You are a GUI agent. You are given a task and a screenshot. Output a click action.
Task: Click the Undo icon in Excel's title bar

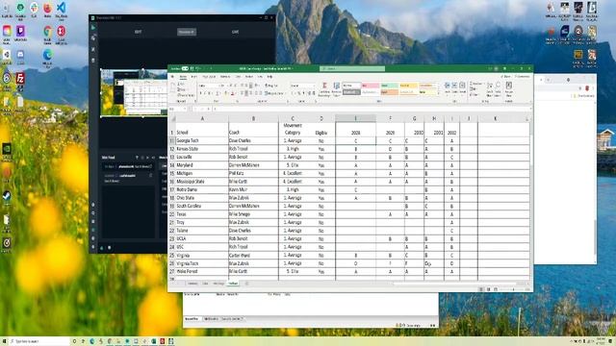click(198, 68)
